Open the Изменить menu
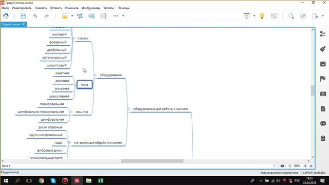Viewport: 329px width, 185px height. (71, 8)
